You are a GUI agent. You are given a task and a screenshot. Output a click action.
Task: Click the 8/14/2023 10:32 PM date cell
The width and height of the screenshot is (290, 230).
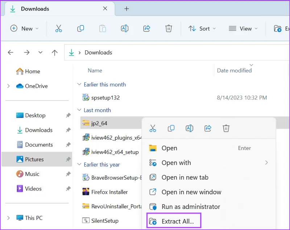coord(242,98)
